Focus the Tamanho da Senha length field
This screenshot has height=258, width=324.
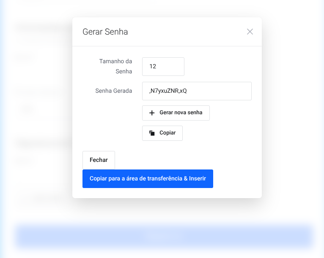(x=163, y=67)
